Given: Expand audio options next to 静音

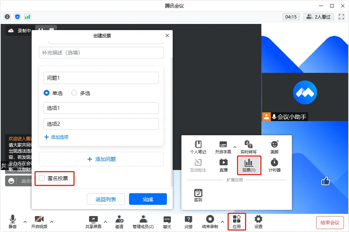Looking at the screenshot, I should [25, 222].
